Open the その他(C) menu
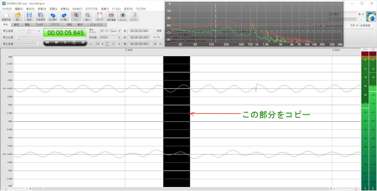This screenshot has height=191, width=377. pyautogui.click(x=77, y=9)
